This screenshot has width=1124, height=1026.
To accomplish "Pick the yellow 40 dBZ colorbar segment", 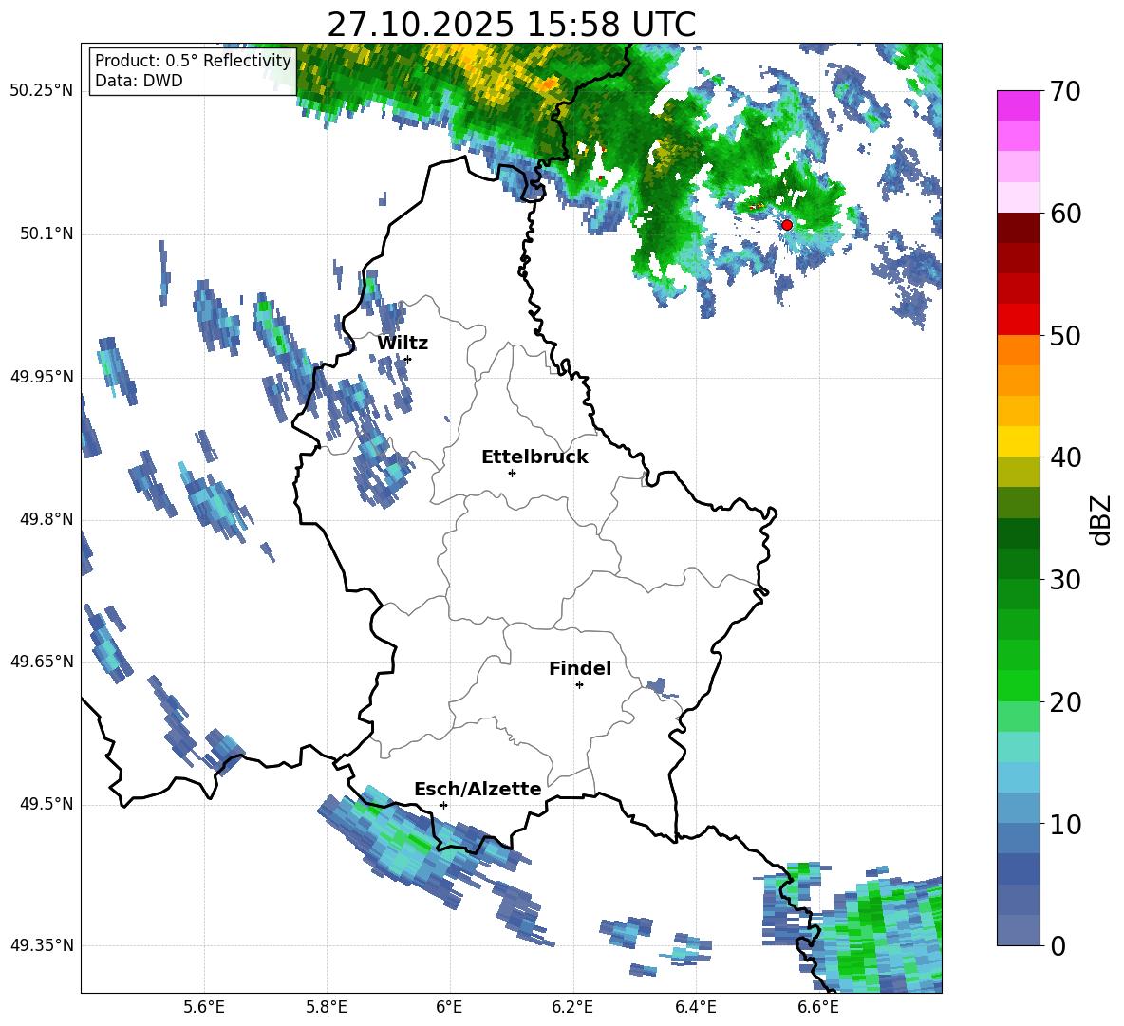I will click(x=1018, y=442).
